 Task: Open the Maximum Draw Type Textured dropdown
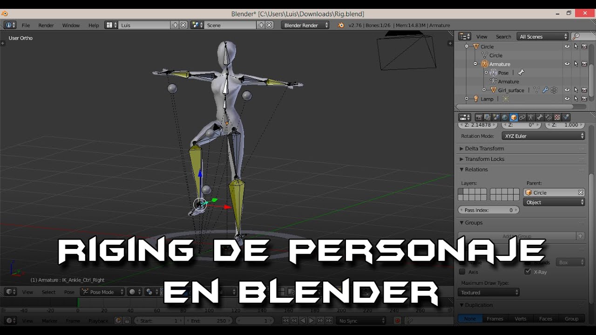pos(489,292)
